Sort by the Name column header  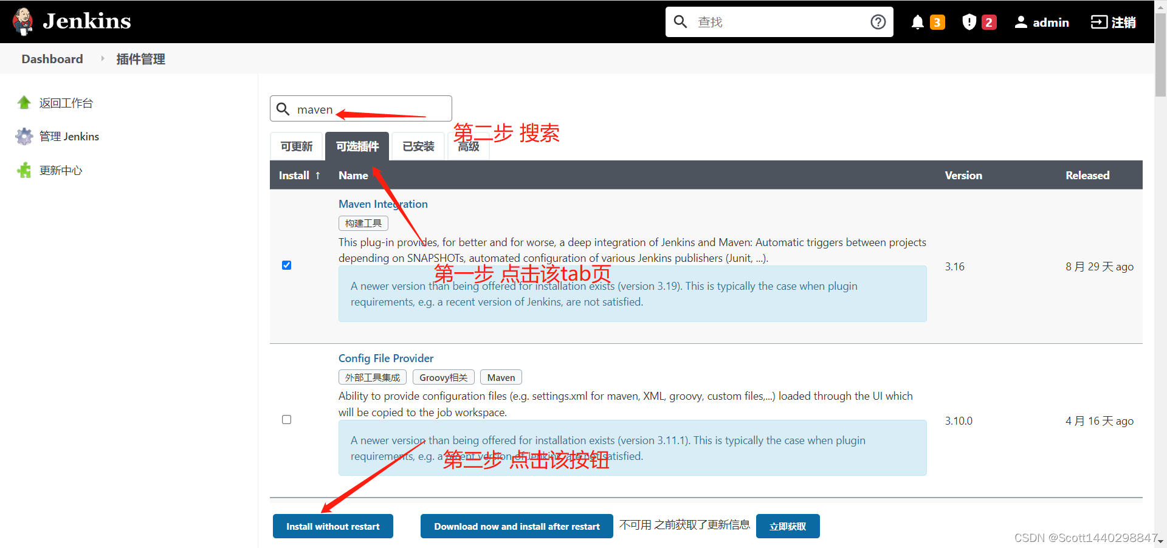353,176
